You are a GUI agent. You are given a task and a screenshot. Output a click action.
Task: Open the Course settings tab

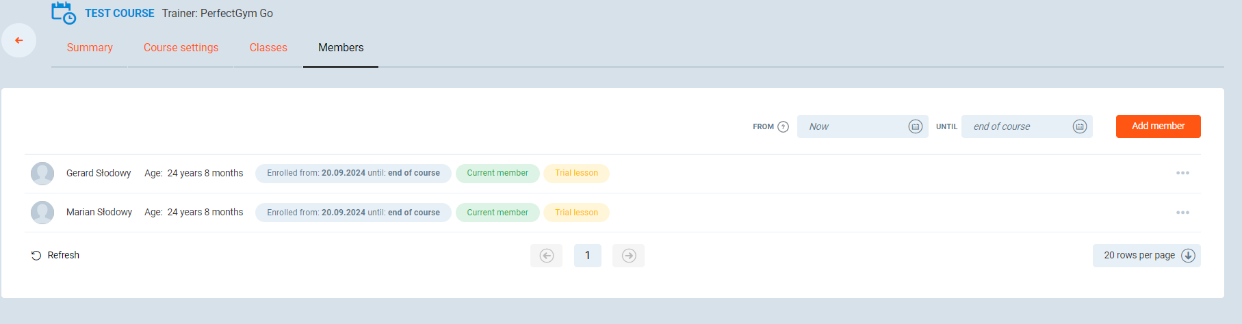click(181, 47)
